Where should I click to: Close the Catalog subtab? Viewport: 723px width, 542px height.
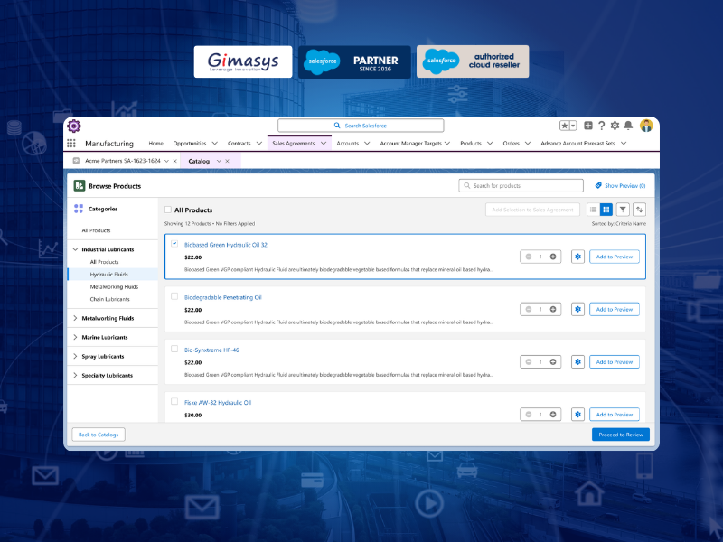point(228,161)
